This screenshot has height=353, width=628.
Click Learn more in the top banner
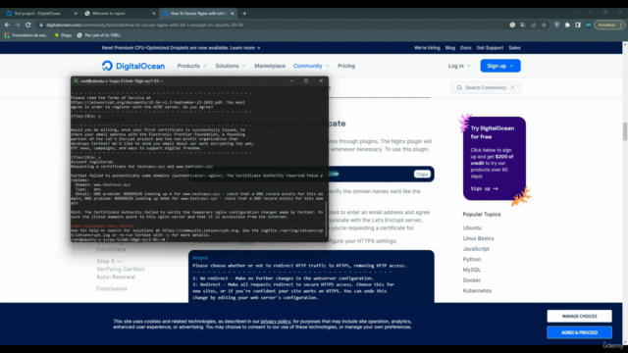pyautogui.click(x=244, y=48)
